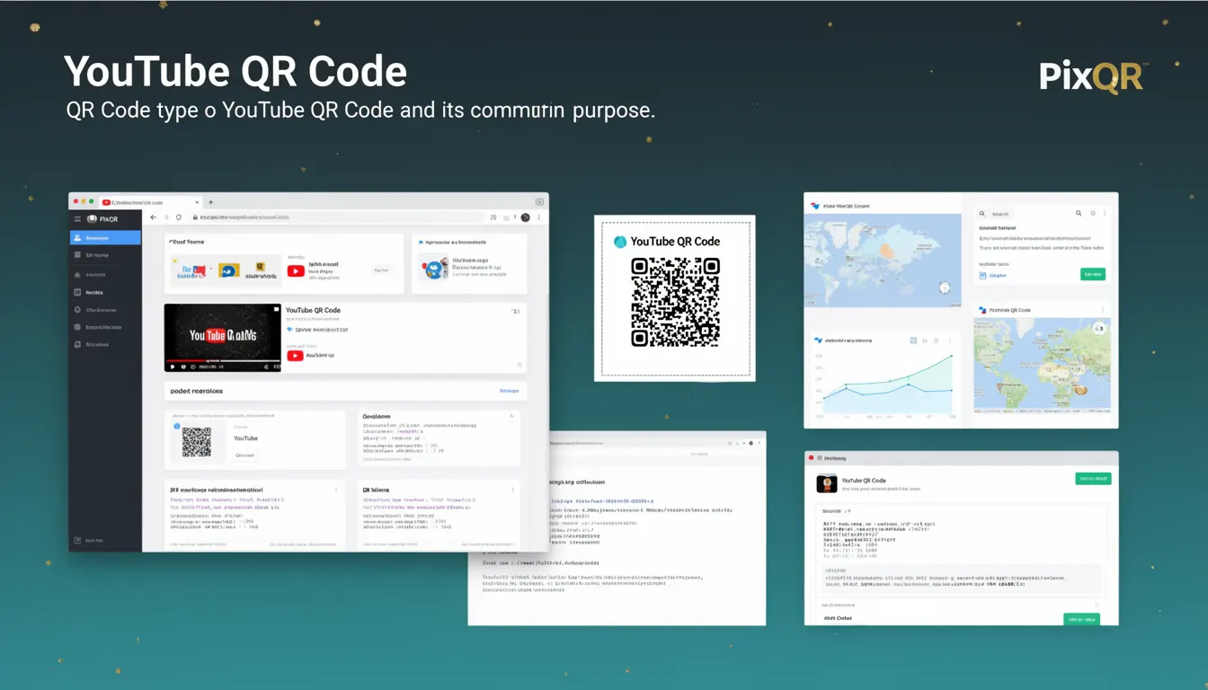Click the round control on the colored world map
Image resolution: width=1208 pixels, height=690 pixels.
point(1098,329)
